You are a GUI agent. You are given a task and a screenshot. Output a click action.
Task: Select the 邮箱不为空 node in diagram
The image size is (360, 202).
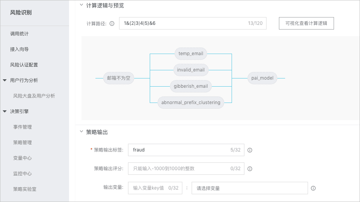119,78
